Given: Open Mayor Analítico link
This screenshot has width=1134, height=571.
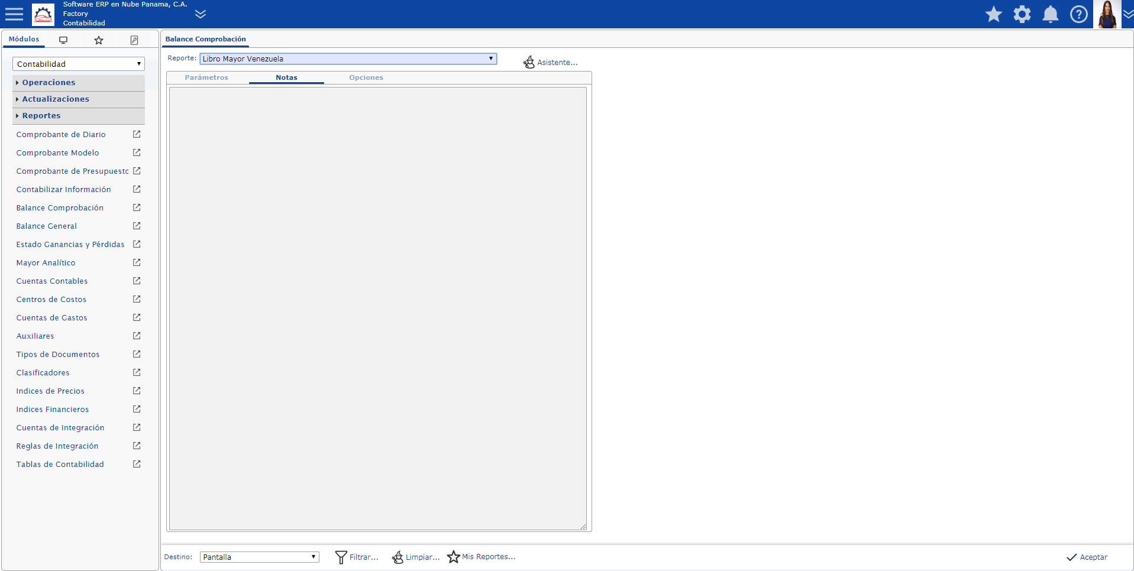Looking at the screenshot, I should click(x=46, y=263).
